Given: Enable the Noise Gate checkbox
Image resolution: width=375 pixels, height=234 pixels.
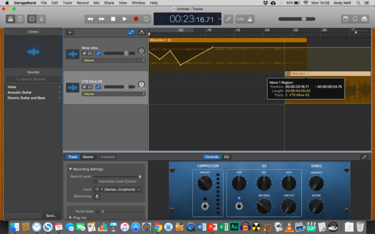Looking at the screenshot, I should pyautogui.click(x=97, y=211).
